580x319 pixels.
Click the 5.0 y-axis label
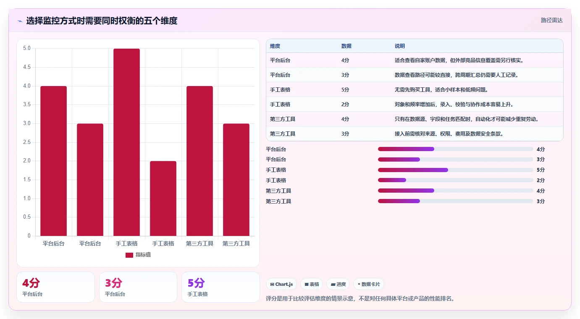click(x=27, y=48)
